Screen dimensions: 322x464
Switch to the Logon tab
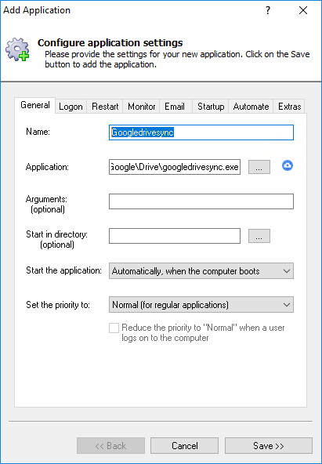[71, 107]
